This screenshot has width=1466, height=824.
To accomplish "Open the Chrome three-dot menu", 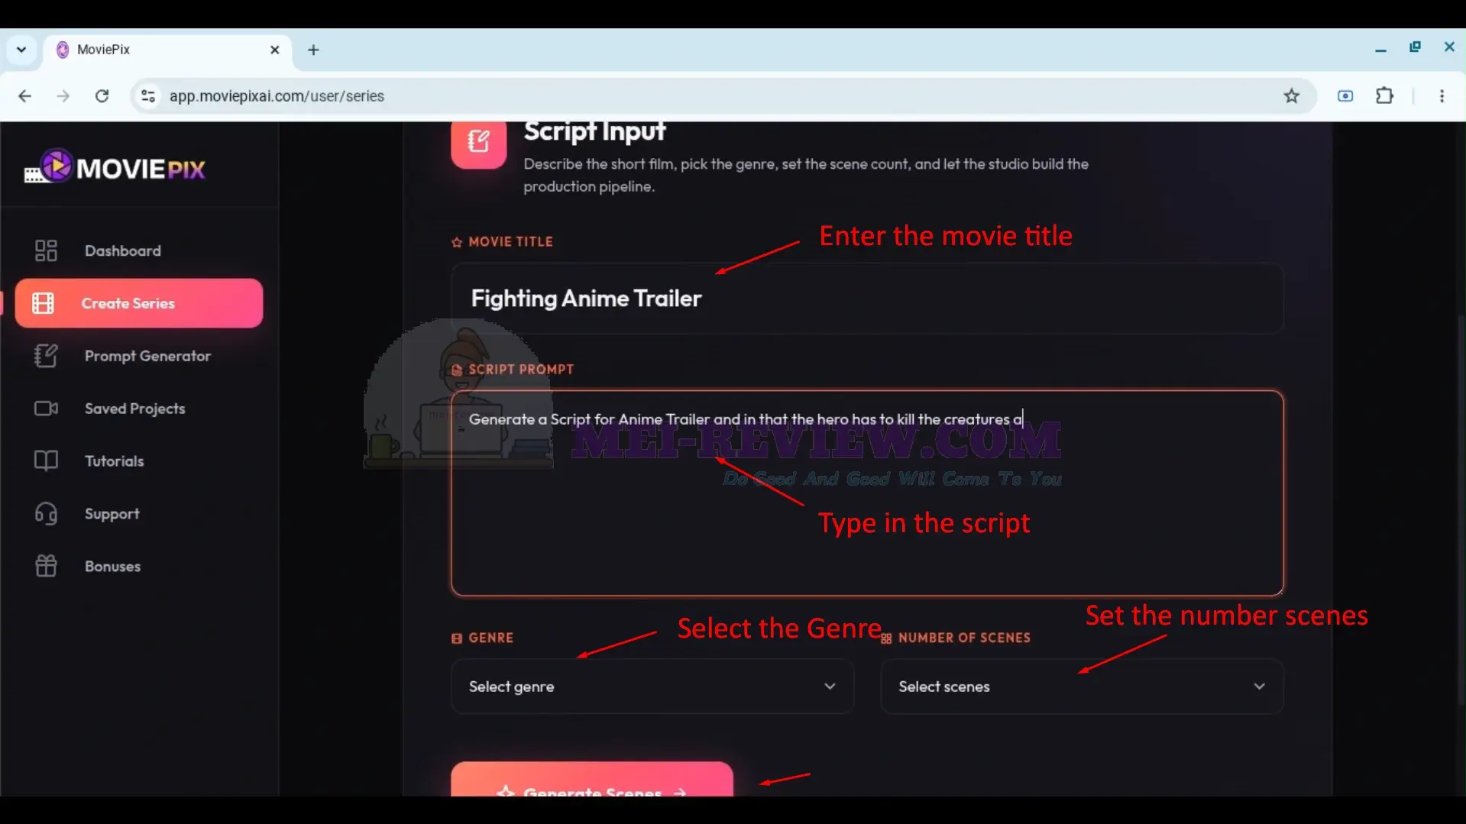I will click(x=1442, y=96).
